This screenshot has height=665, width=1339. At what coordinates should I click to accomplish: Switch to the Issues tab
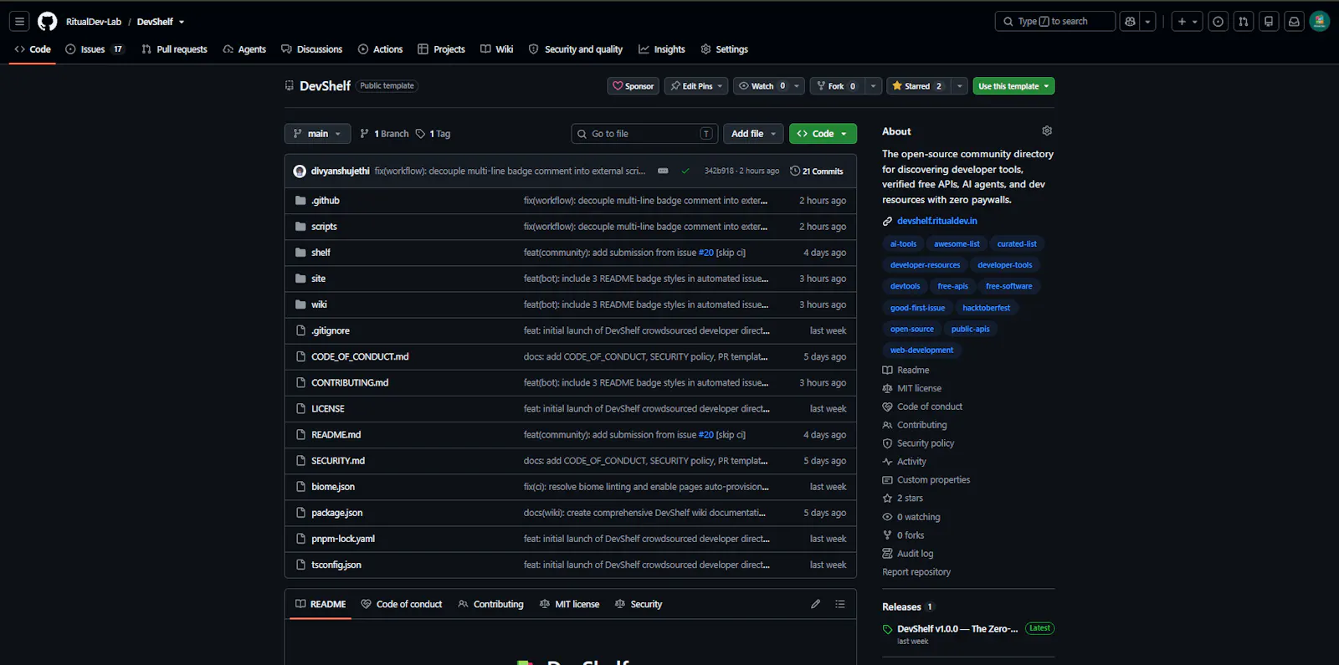pos(95,49)
